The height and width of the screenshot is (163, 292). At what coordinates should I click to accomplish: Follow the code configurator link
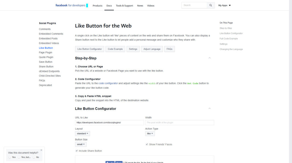pyautogui.click(x=108, y=83)
